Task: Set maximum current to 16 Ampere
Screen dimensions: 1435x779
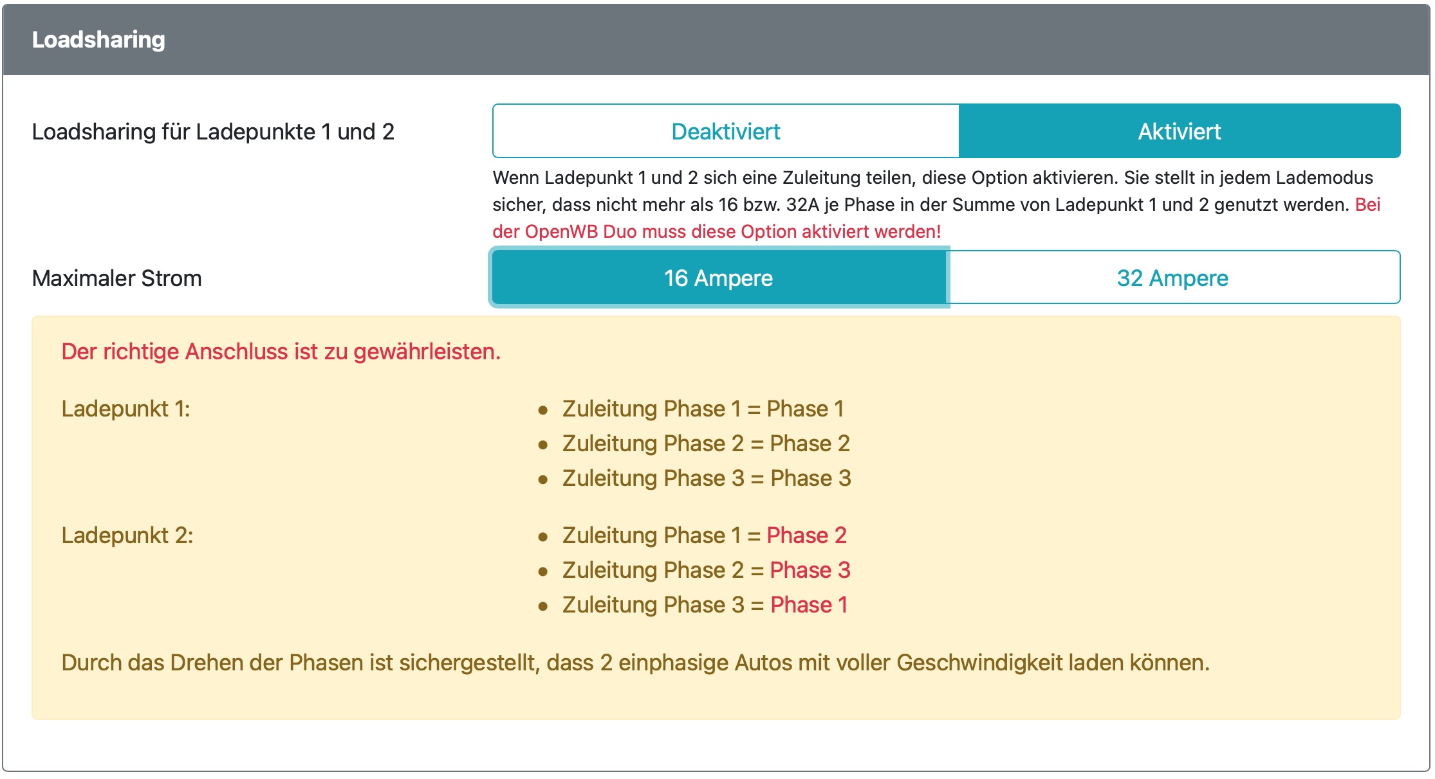Action: [718, 278]
